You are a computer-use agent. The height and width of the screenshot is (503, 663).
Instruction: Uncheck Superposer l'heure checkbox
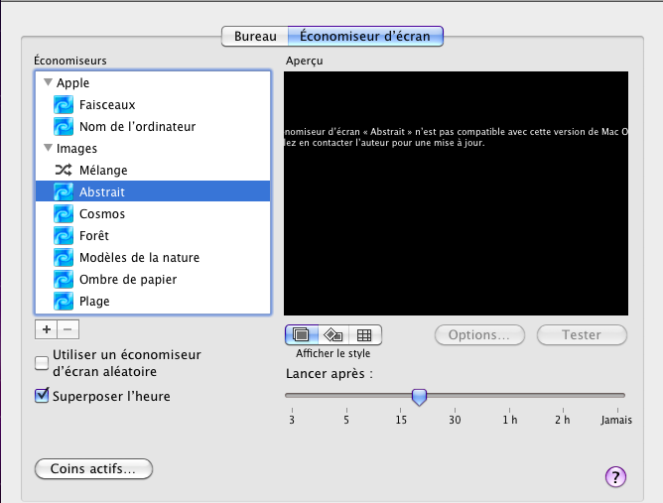(x=42, y=396)
